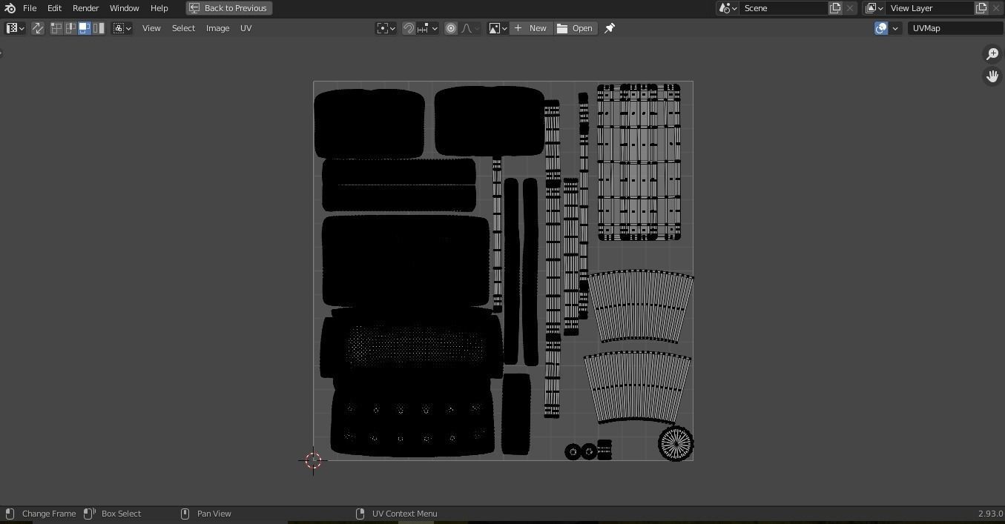Select island selection mode
Image resolution: width=1005 pixels, height=524 pixels.
coord(99,28)
